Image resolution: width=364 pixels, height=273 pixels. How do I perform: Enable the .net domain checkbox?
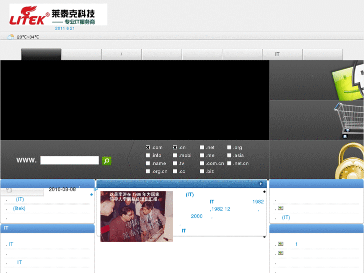point(202,147)
